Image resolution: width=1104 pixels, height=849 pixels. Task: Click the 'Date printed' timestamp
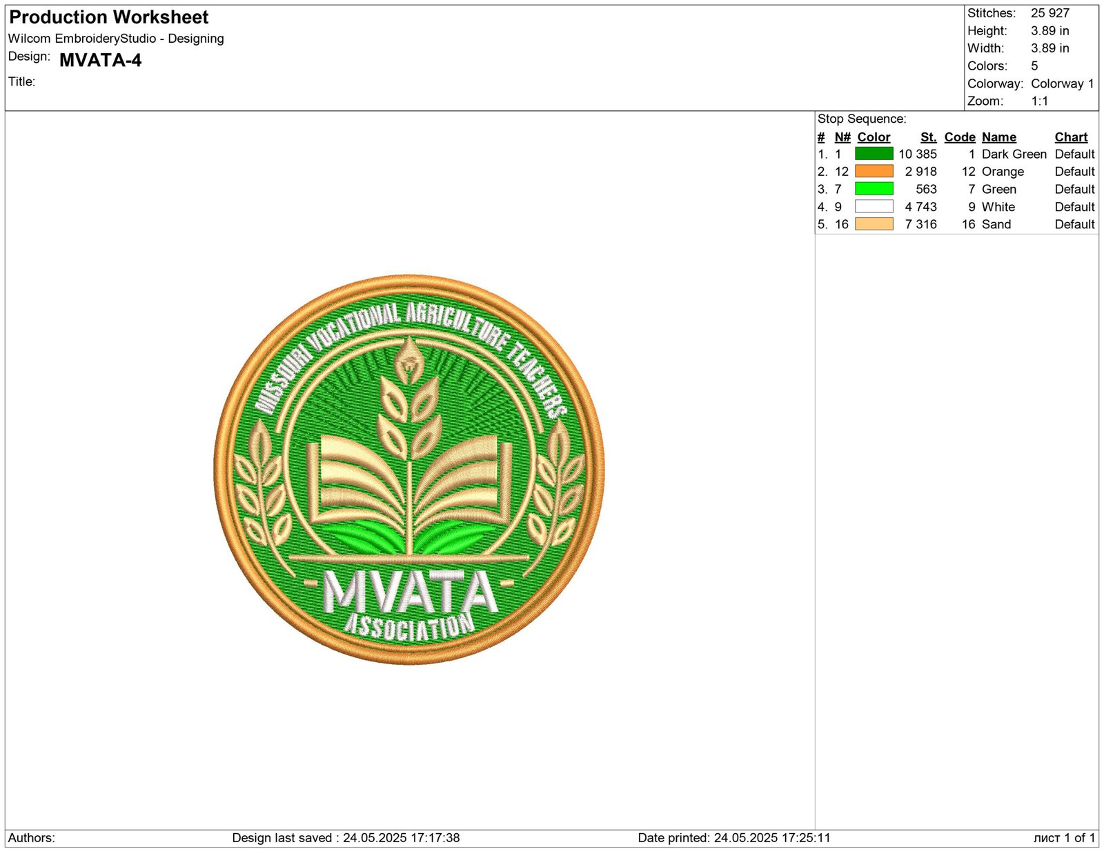(x=734, y=838)
